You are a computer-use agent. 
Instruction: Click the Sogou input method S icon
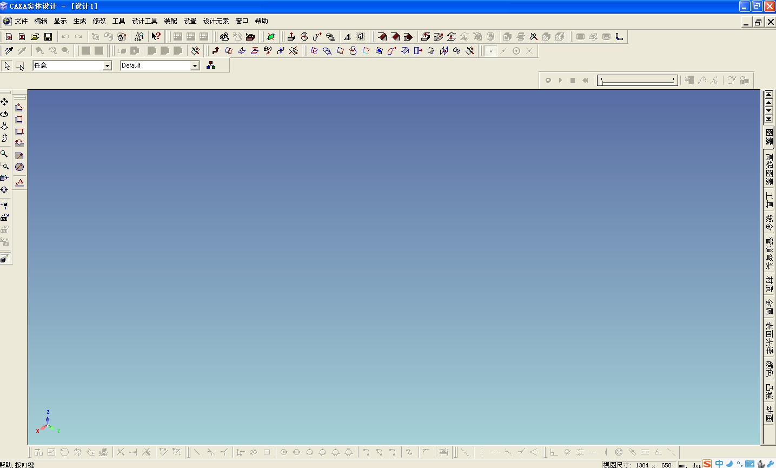click(707, 464)
